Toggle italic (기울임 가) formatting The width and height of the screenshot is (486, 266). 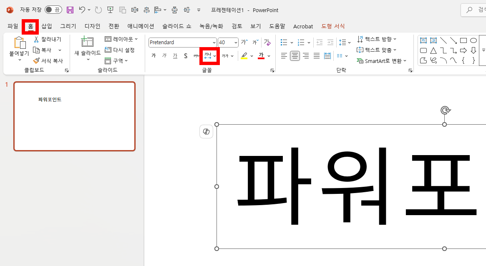coord(164,56)
